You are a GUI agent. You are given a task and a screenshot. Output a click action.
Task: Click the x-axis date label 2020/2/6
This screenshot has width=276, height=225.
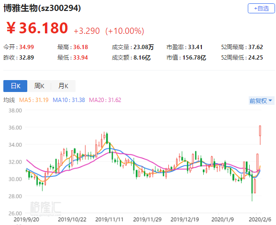pos(260,219)
